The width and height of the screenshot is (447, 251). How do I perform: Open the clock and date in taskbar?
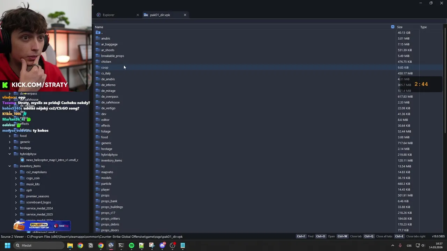point(435,245)
